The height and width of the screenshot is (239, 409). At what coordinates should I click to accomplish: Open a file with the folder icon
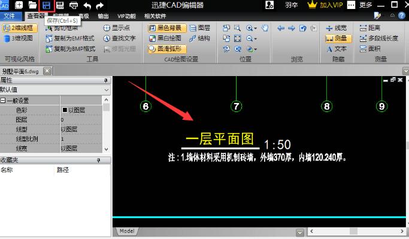click(32, 5)
